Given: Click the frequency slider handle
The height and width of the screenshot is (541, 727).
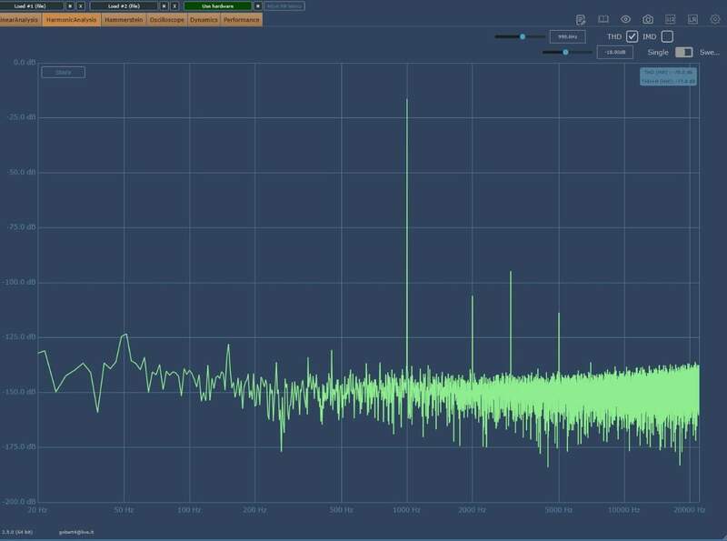Looking at the screenshot, I should point(523,36).
